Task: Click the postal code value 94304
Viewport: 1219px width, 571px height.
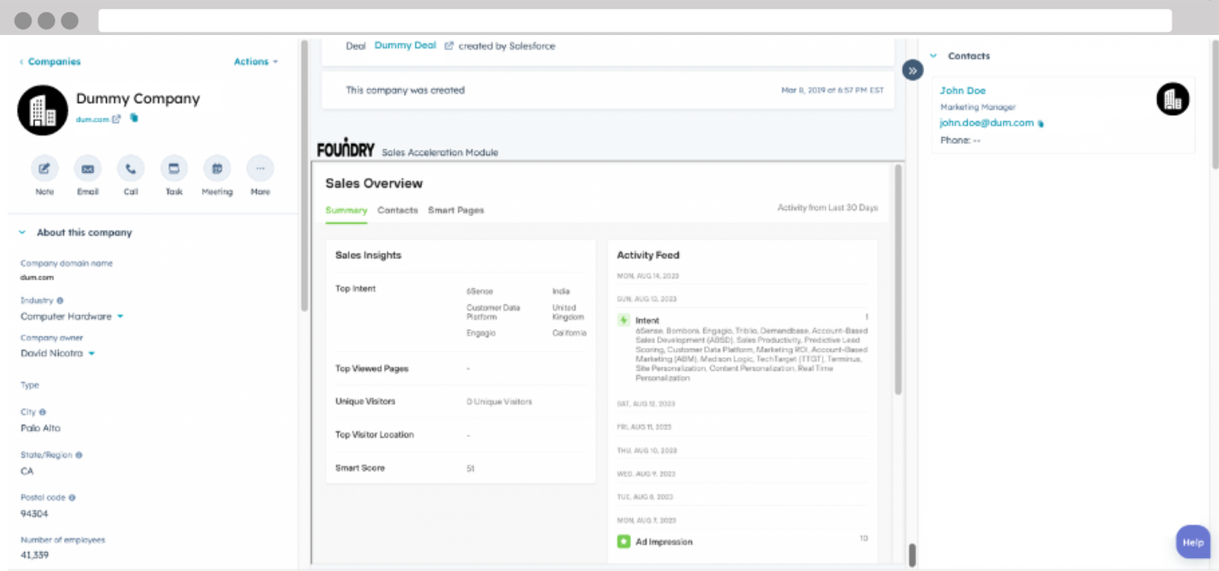Action: click(34, 514)
